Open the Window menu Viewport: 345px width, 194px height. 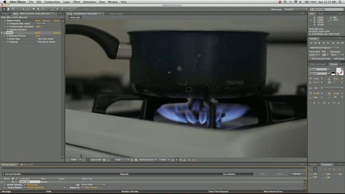(113, 2)
